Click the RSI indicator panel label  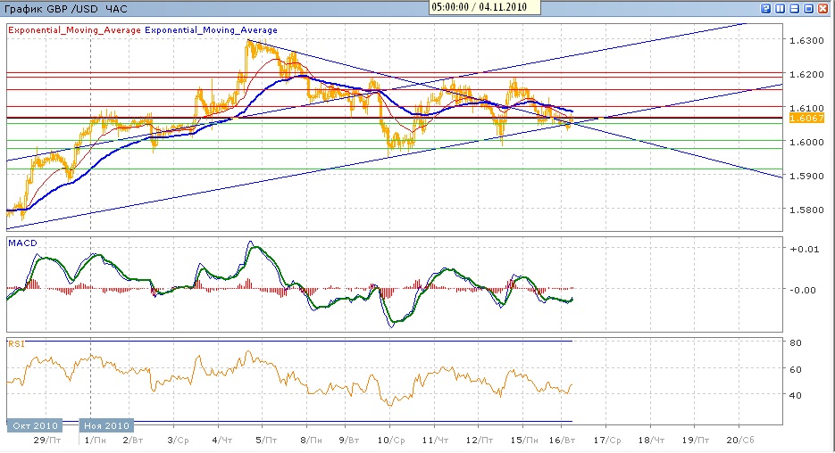(x=16, y=344)
